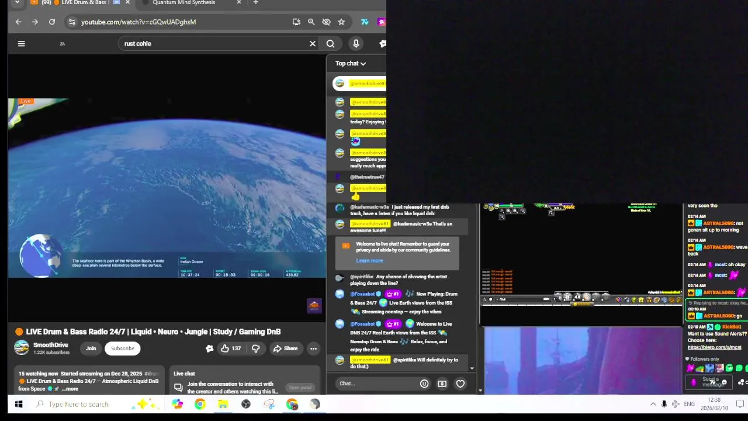
Task: Open the browser tab search dropdown
Action: (17, 2)
